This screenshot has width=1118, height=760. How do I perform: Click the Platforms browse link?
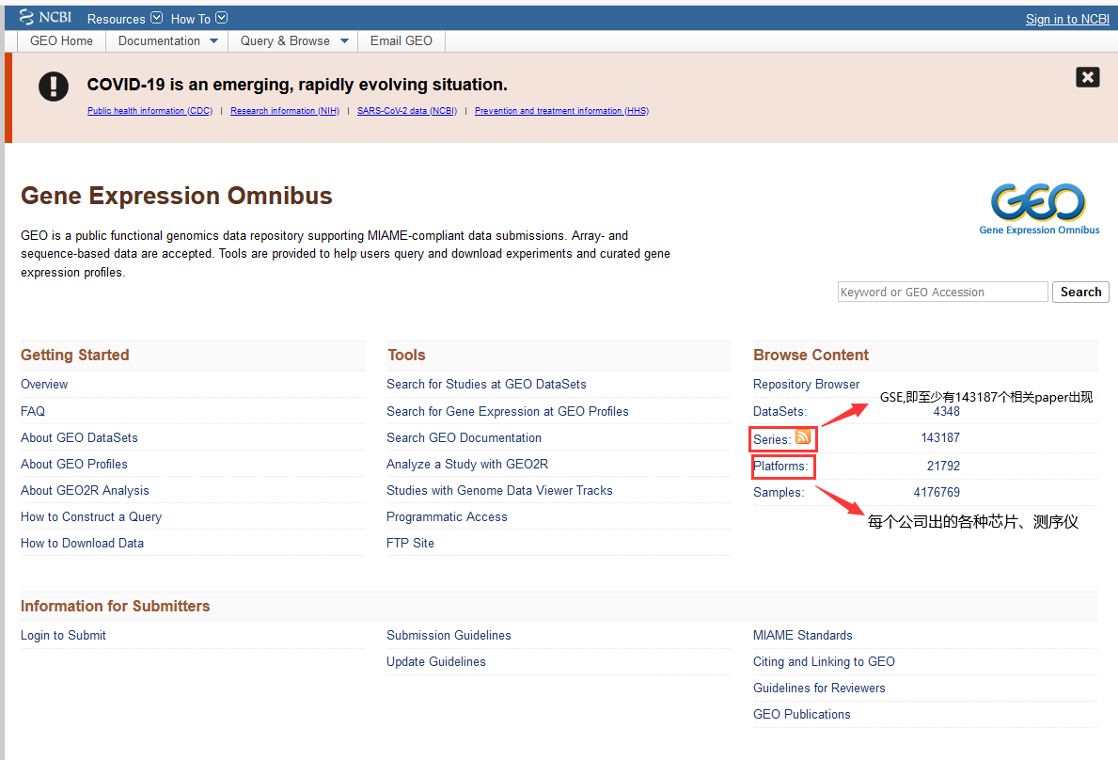[780, 467]
